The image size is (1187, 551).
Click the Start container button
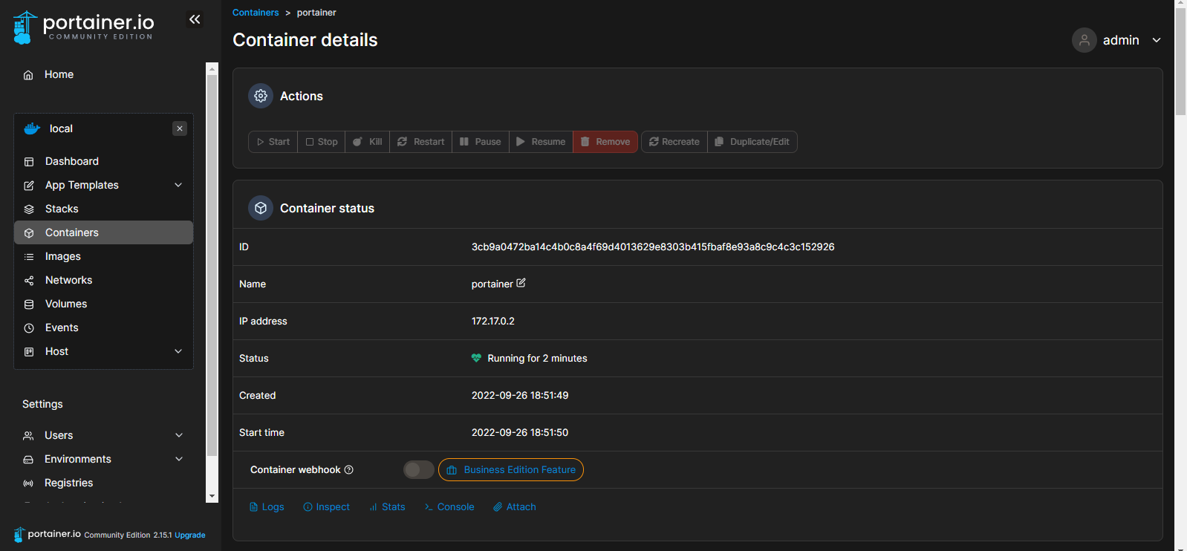click(x=273, y=142)
